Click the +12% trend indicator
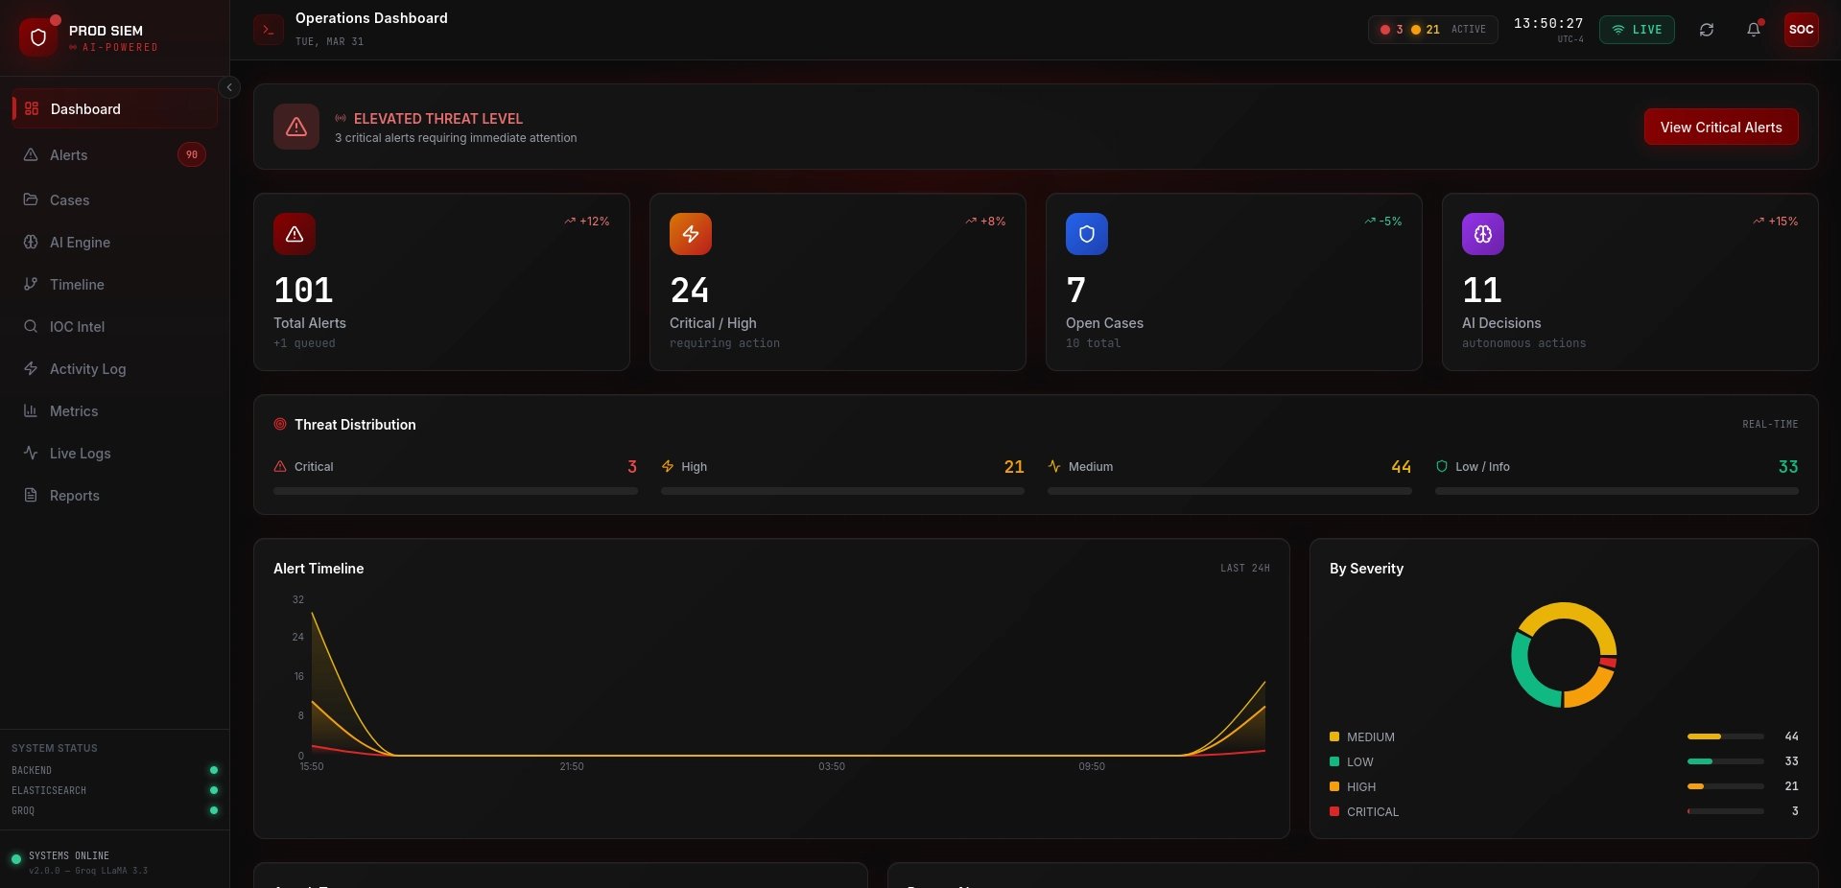The width and height of the screenshot is (1841, 888). (587, 222)
